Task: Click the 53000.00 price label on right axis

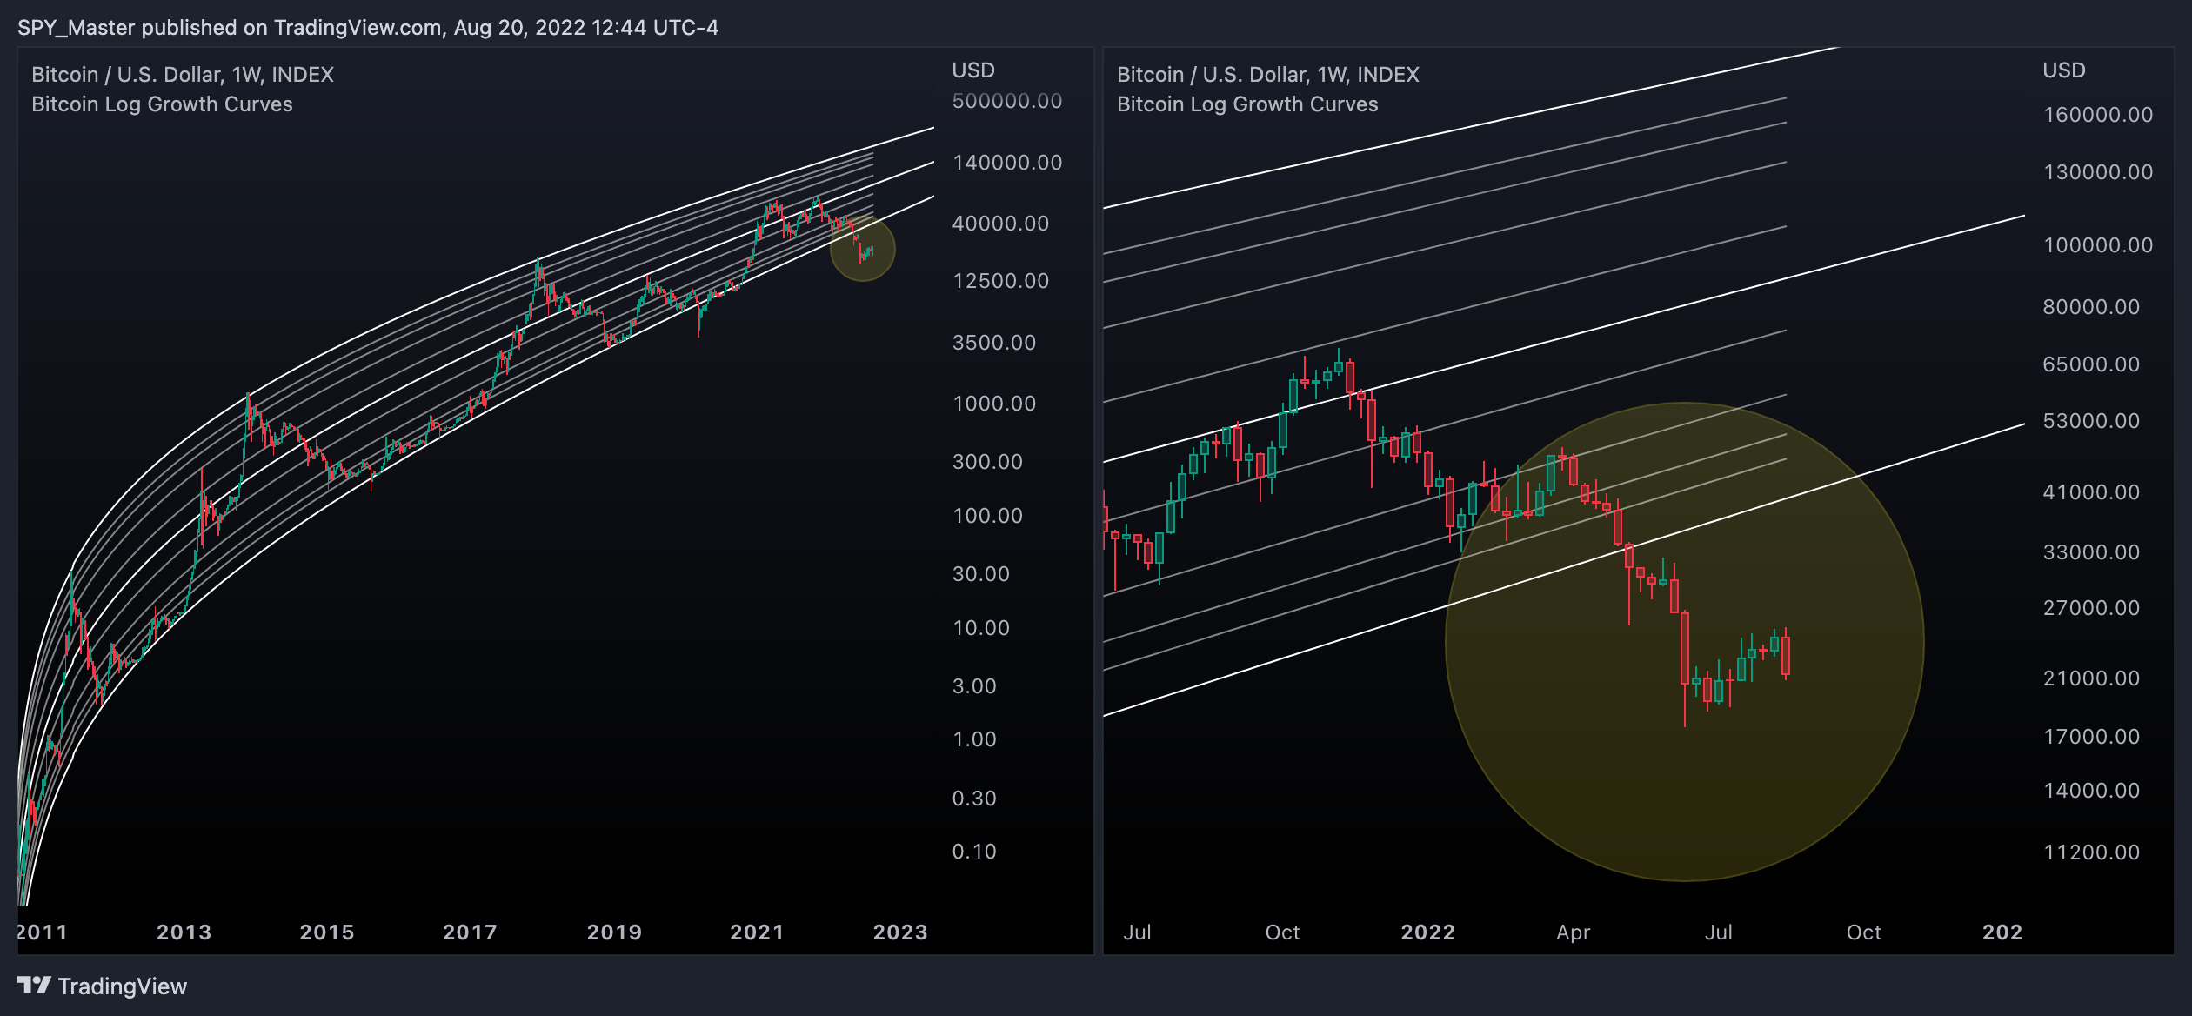Action: [2091, 421]
